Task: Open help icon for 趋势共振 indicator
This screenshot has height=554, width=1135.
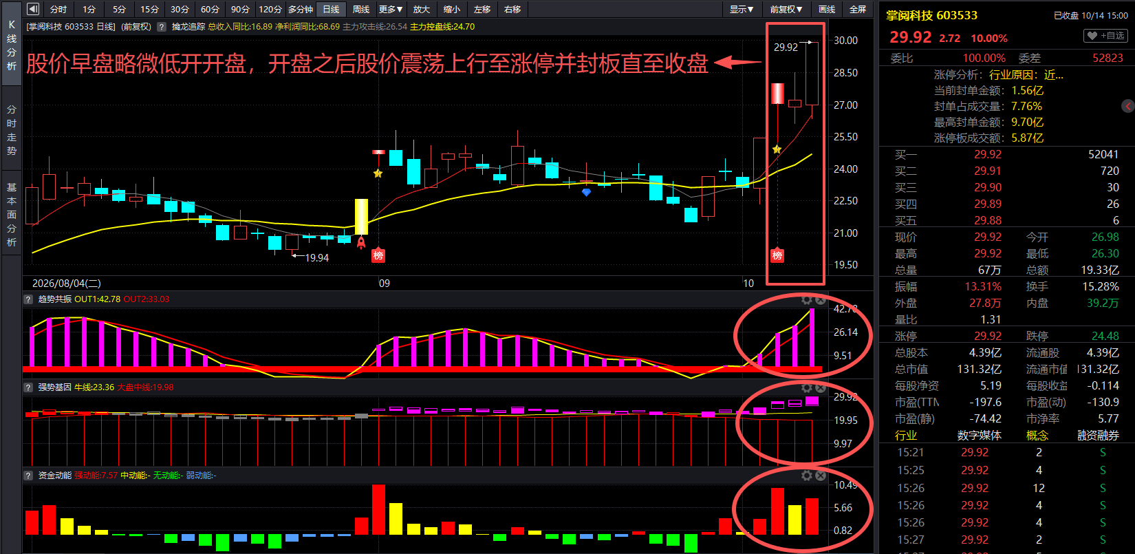Action: coord(28,299)
